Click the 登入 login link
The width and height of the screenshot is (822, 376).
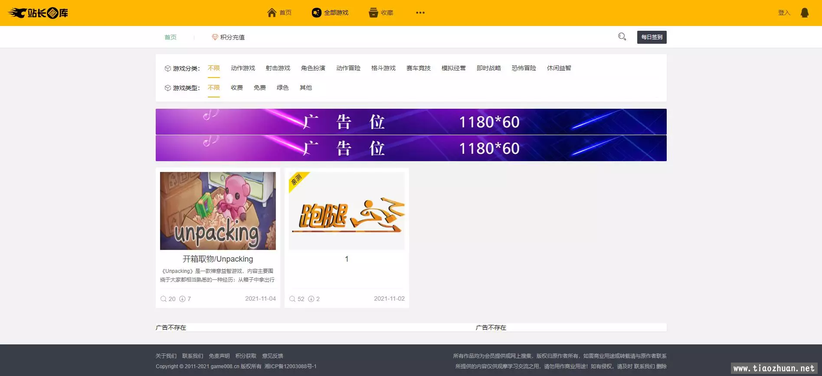pos(784,13)
